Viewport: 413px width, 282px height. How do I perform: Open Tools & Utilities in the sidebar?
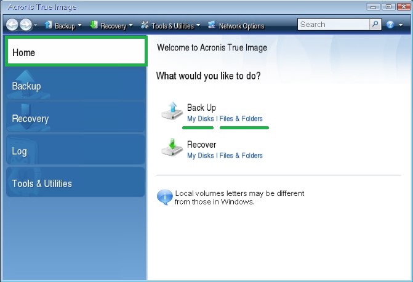[x=76, y=183]
